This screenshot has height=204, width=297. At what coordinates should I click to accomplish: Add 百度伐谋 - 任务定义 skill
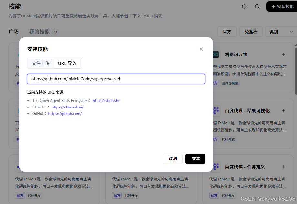click(x=283, y=167)
